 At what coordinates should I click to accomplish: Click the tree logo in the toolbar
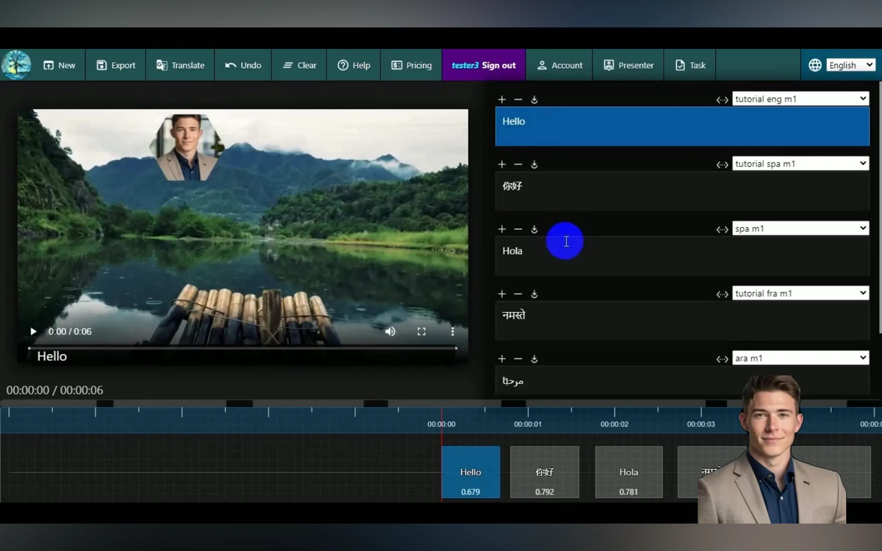[x=16, y=65]
